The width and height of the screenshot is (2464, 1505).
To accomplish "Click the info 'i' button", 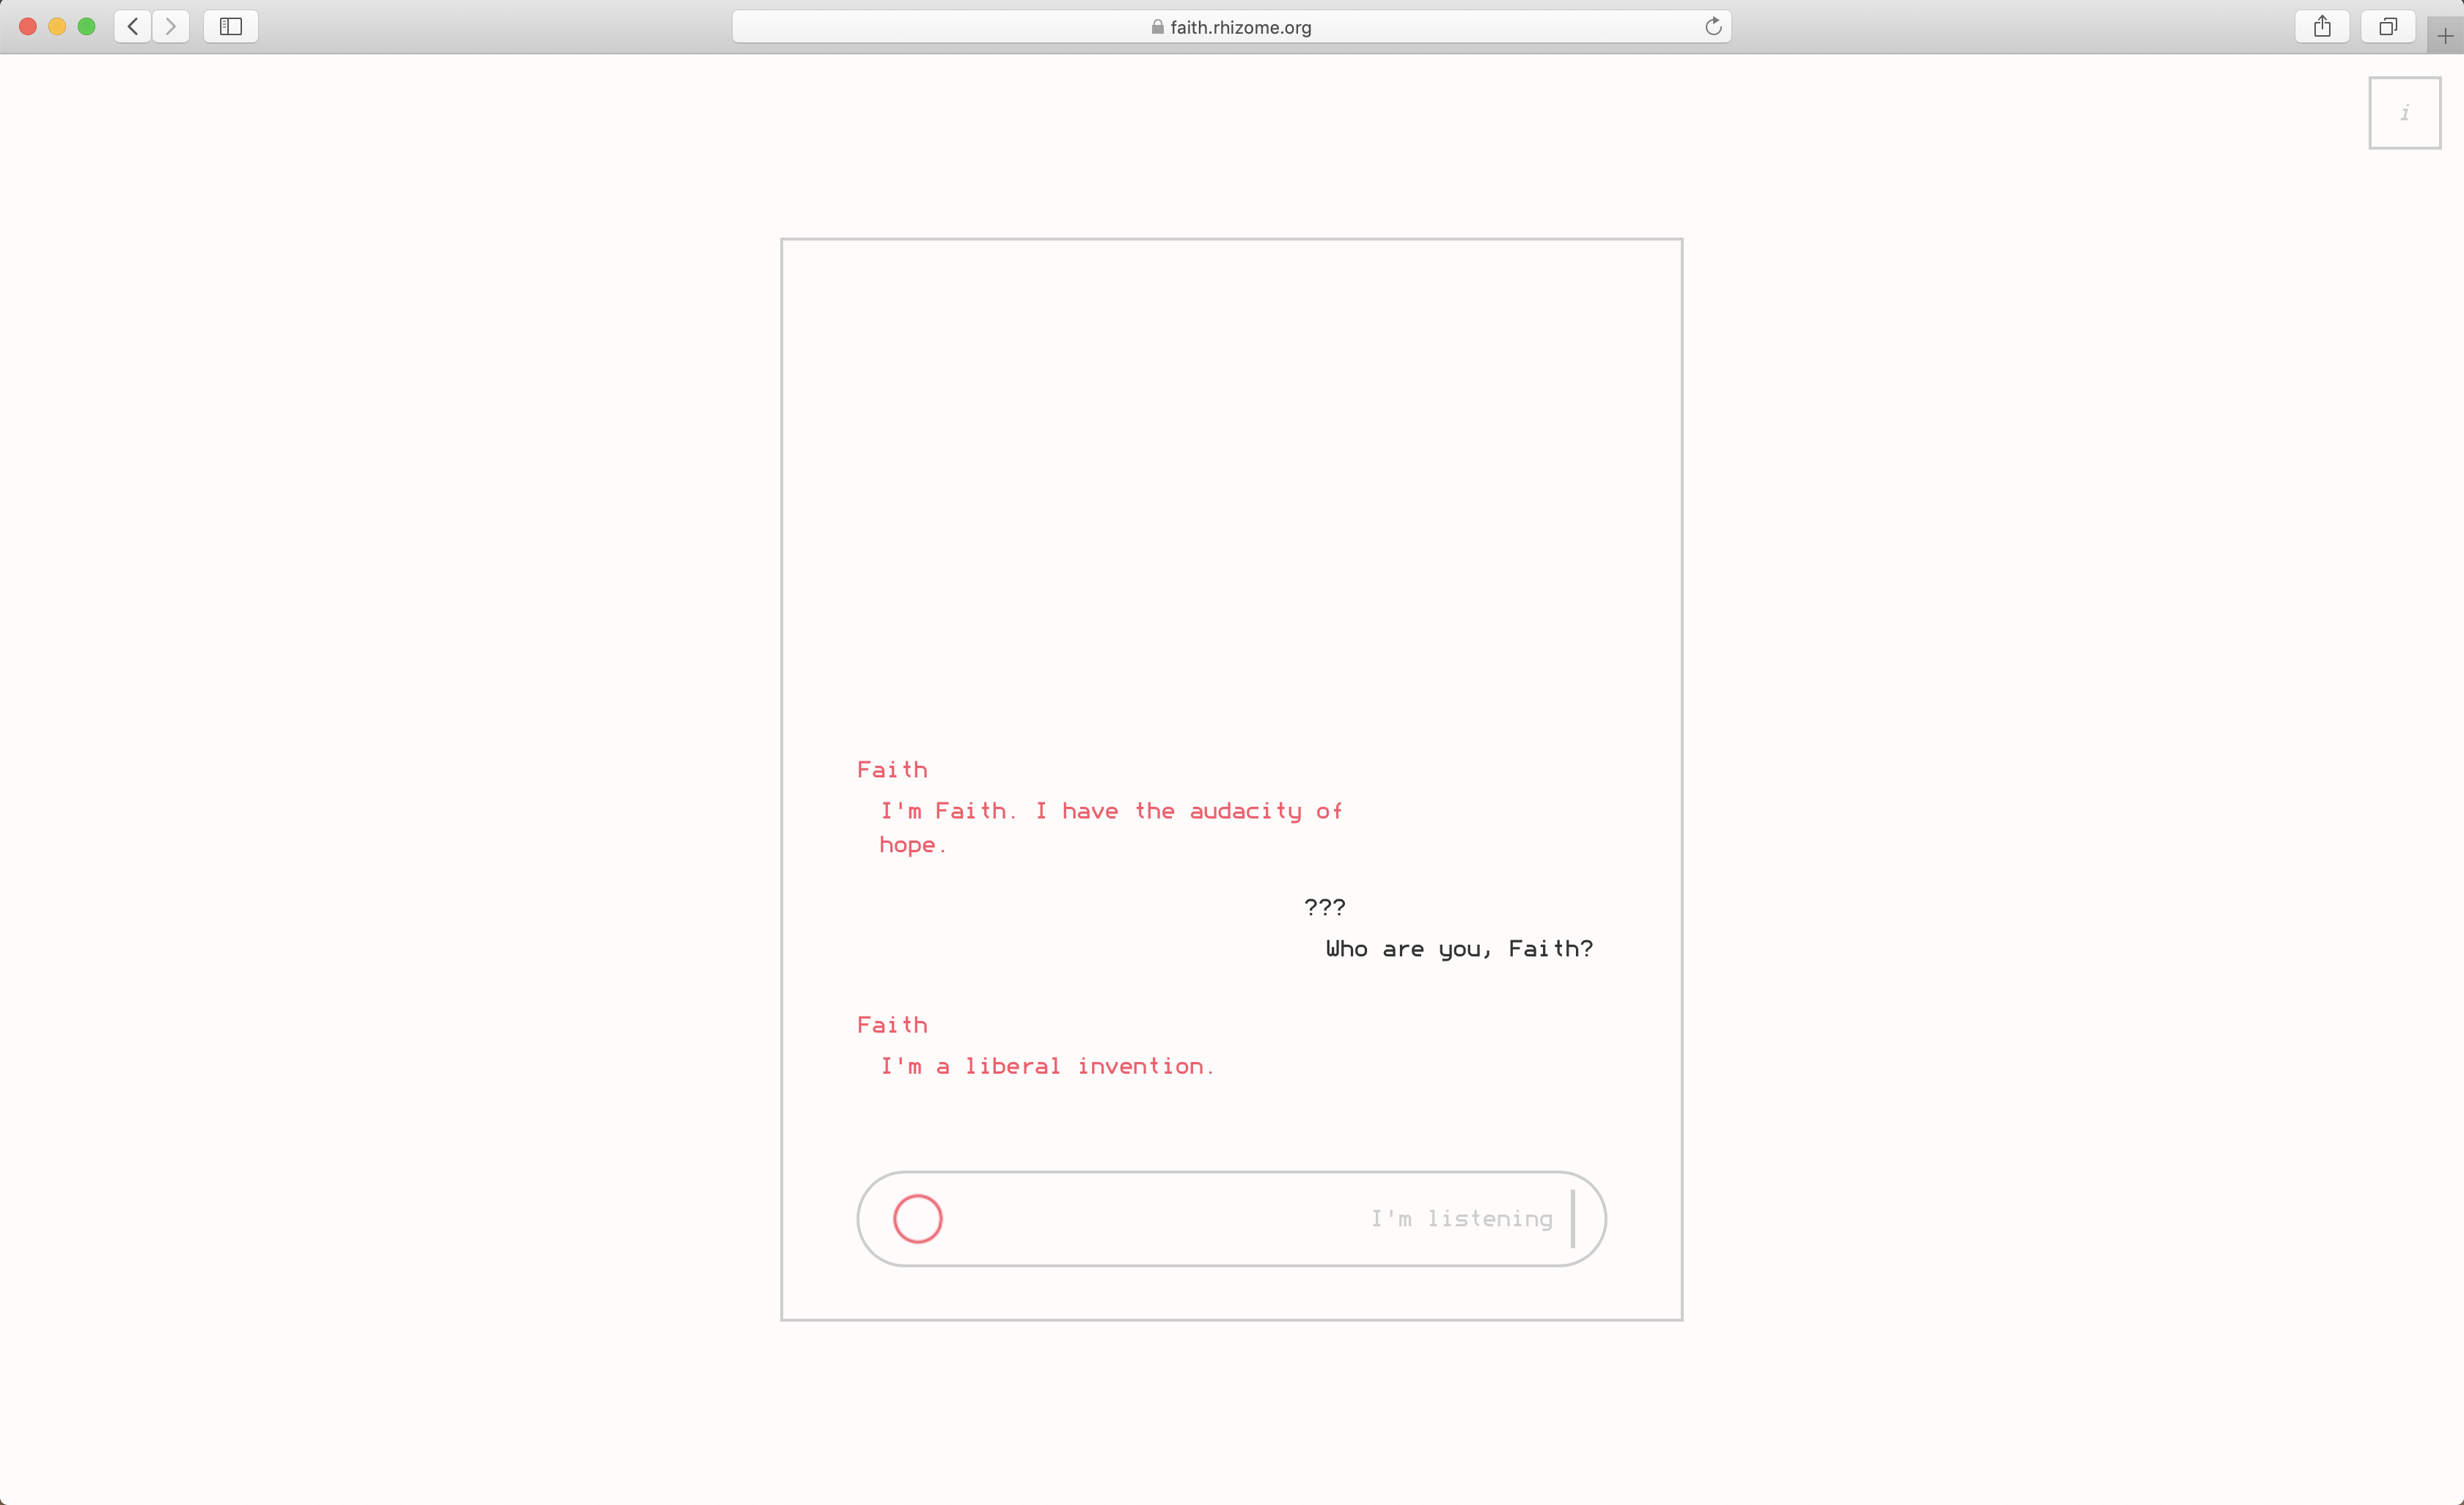I will coord(2404,113).
